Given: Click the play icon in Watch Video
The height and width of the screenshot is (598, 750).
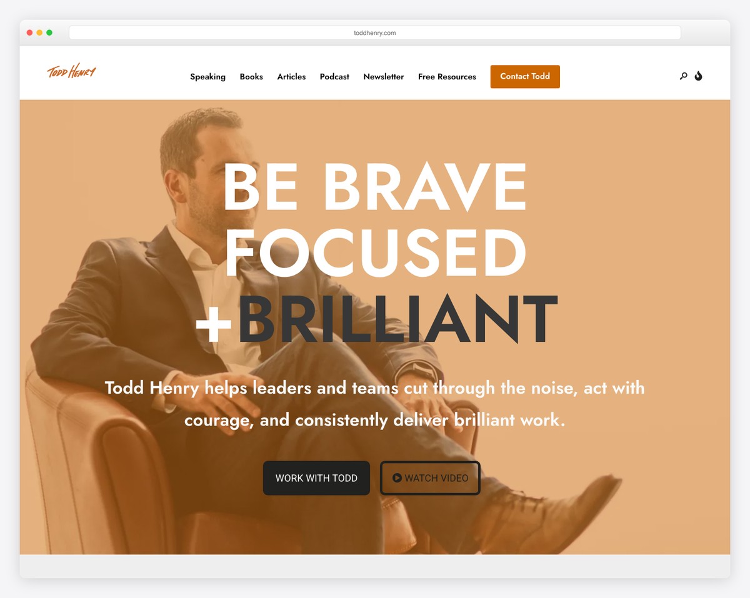Looking at the screenshot, I should point(397,478).
